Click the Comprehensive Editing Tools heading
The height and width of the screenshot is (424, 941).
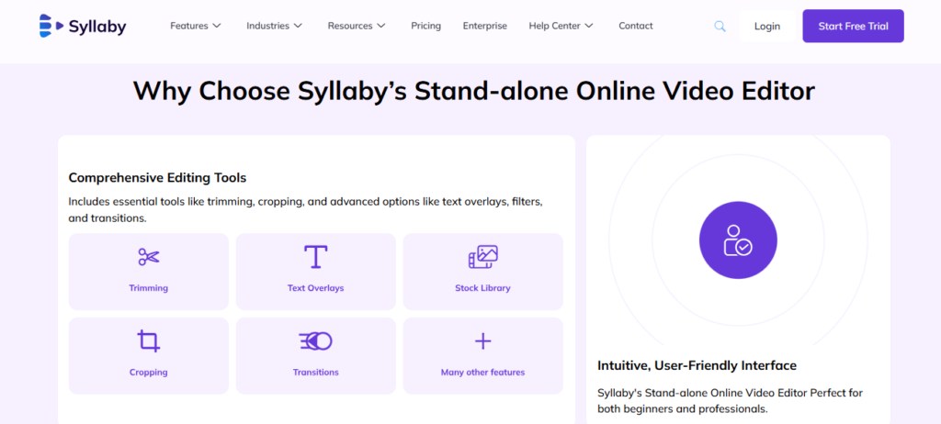pos(157,177)
